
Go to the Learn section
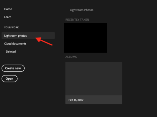(8, 17)
